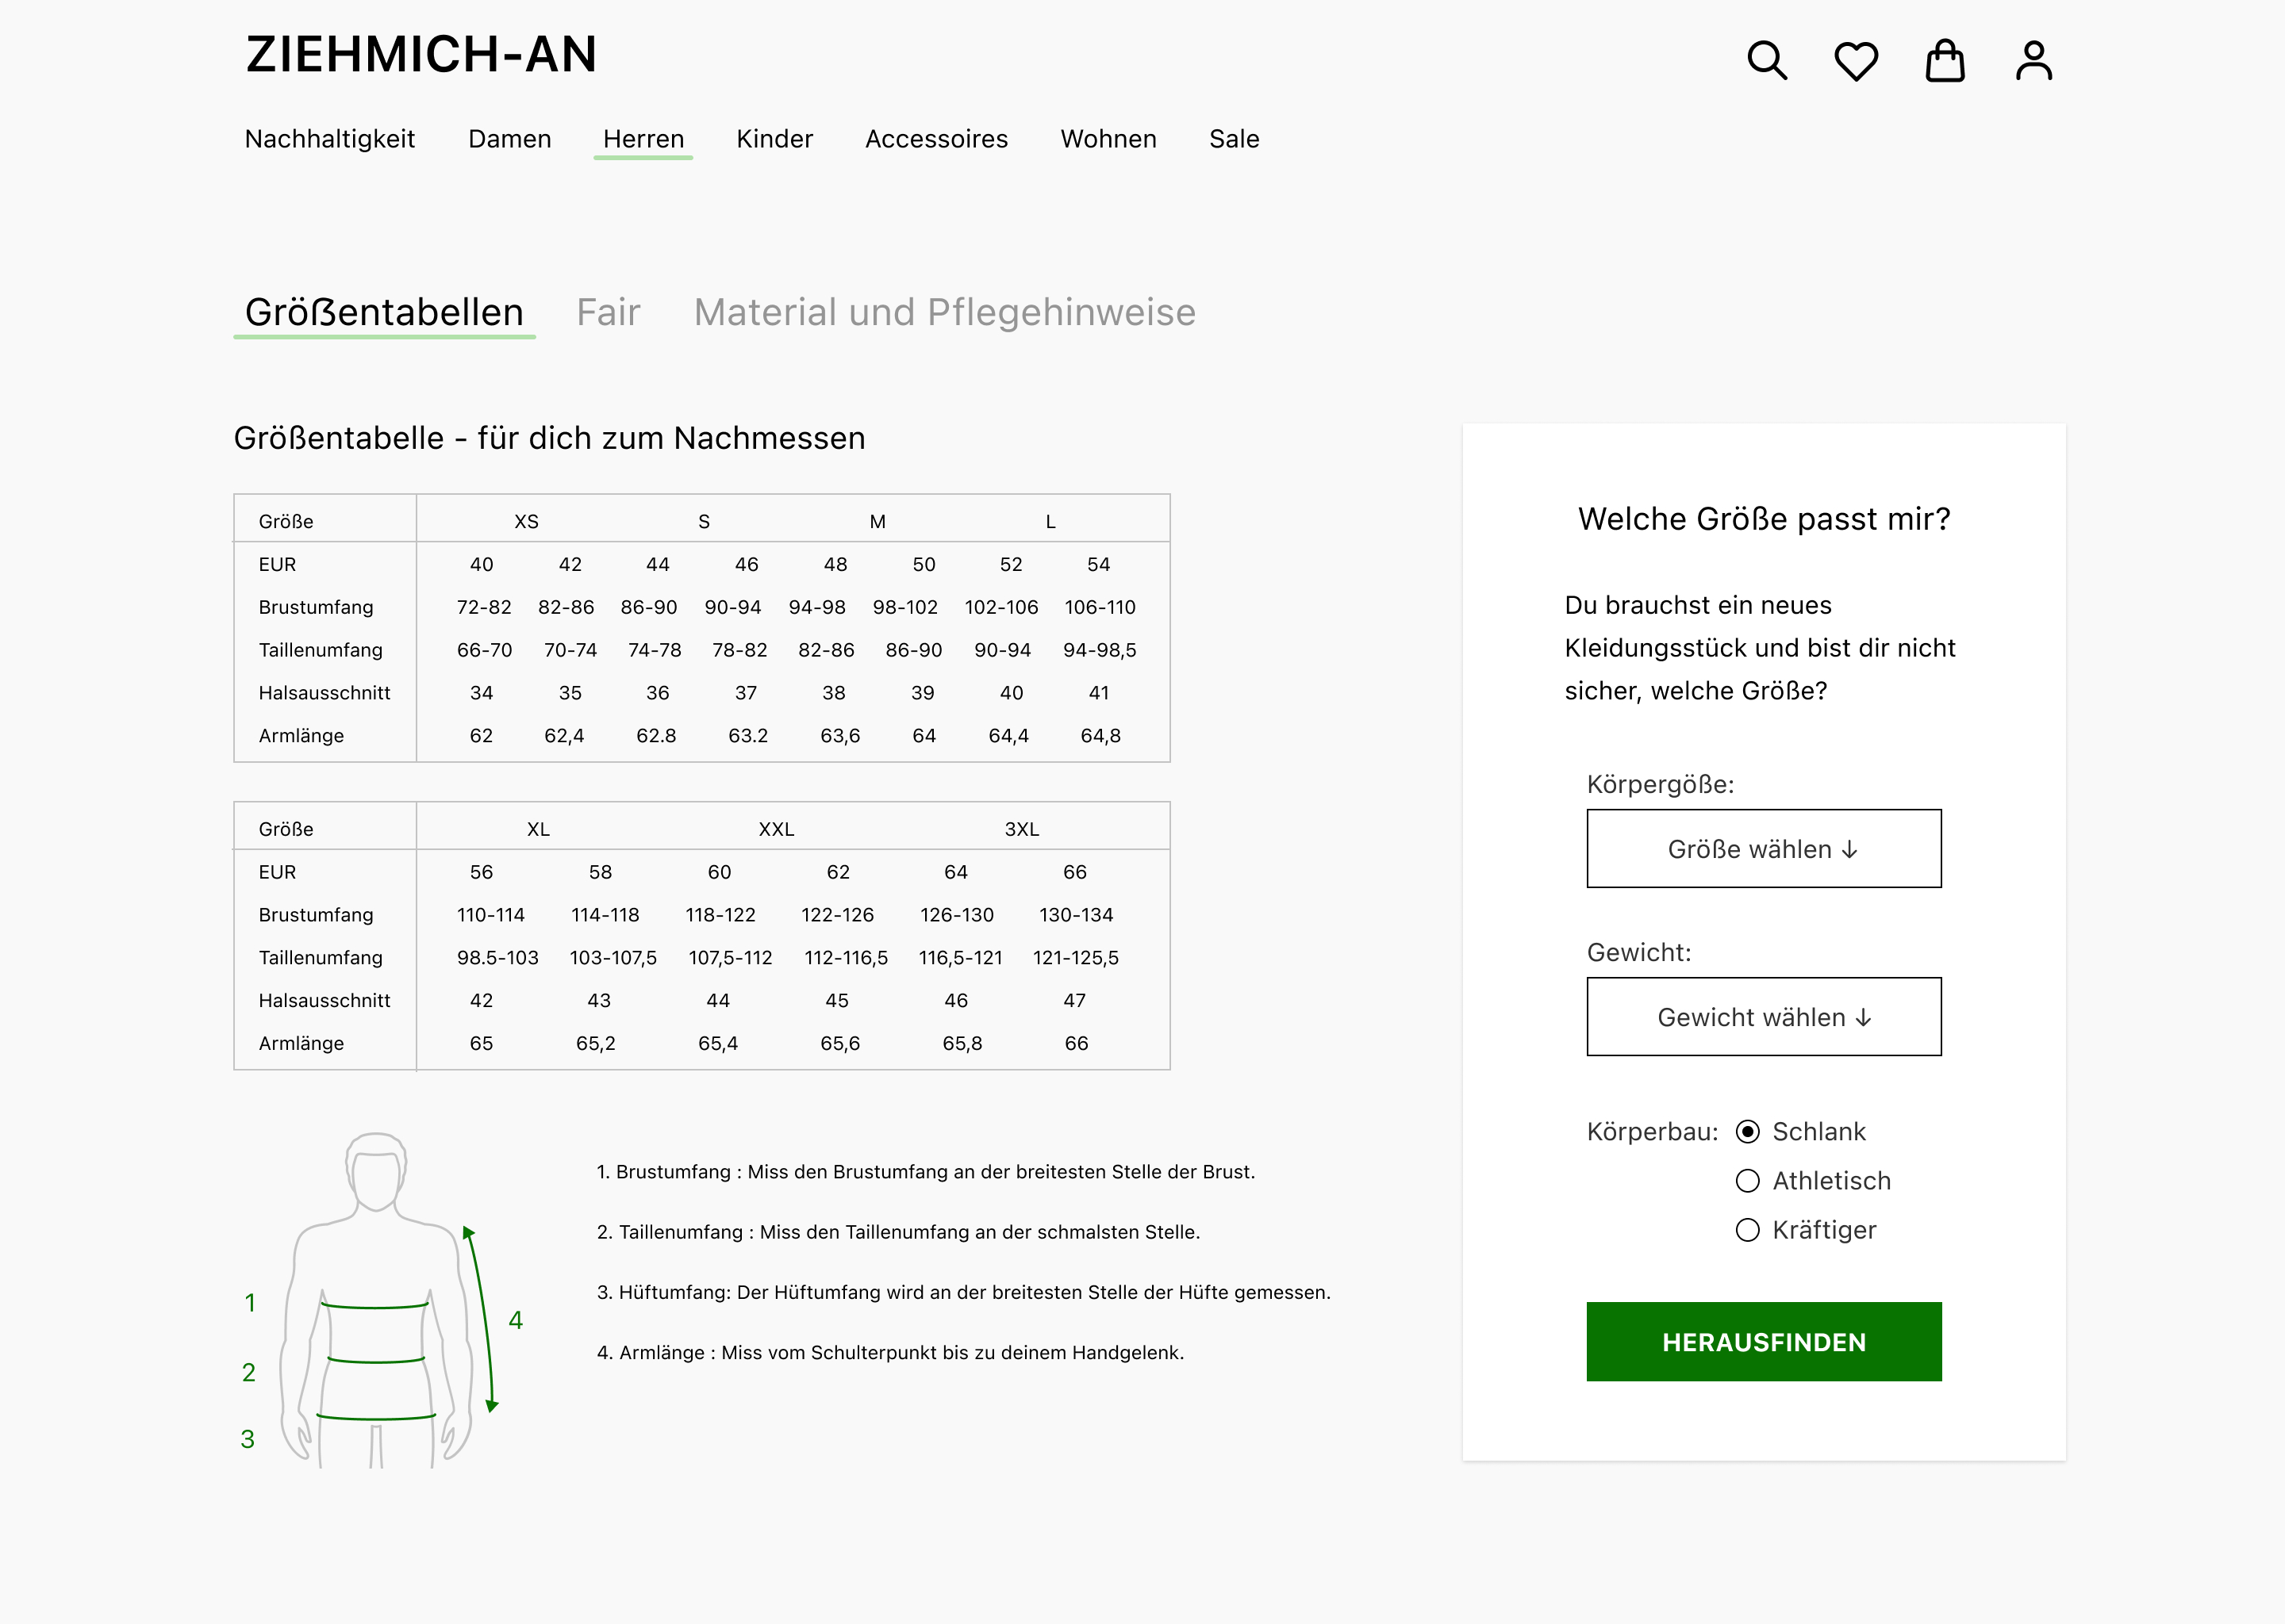Open the Größe wählen dropdown

(1764, 849)
